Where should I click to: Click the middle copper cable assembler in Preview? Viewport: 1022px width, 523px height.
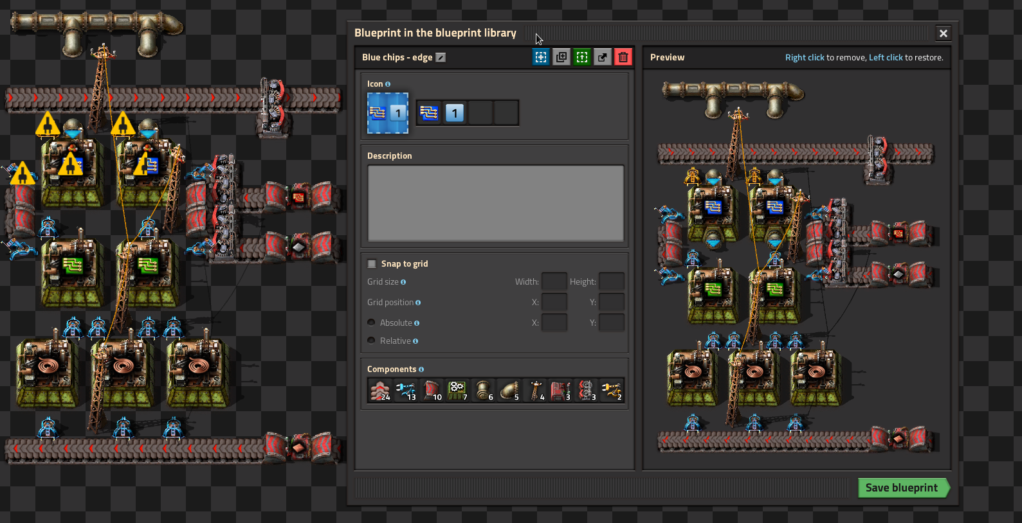pyautogui.click(x=754, y=378)
